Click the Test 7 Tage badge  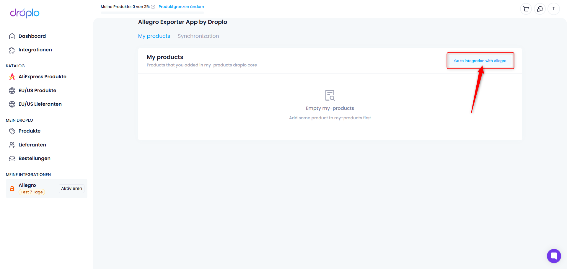pos(32,192)
